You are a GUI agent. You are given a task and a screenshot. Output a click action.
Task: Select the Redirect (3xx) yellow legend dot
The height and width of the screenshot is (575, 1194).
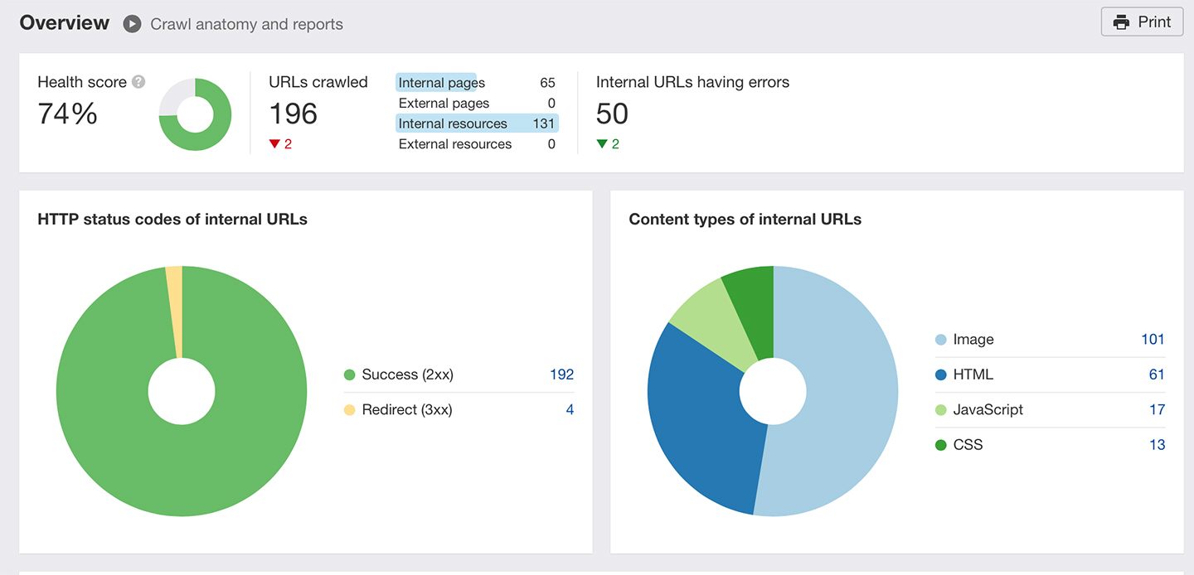(x=350, y=409)
